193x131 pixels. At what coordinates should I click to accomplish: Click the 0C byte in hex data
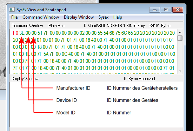click(64, 54)
